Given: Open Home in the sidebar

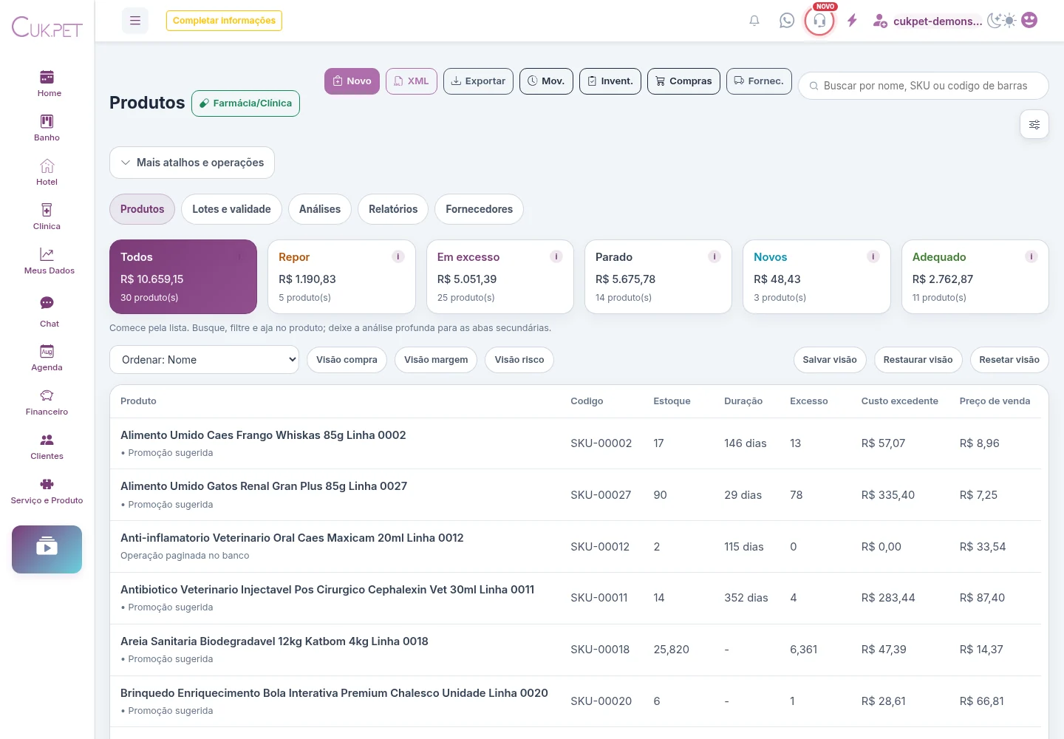Looking at the screenshot, I should pos(47,84).
